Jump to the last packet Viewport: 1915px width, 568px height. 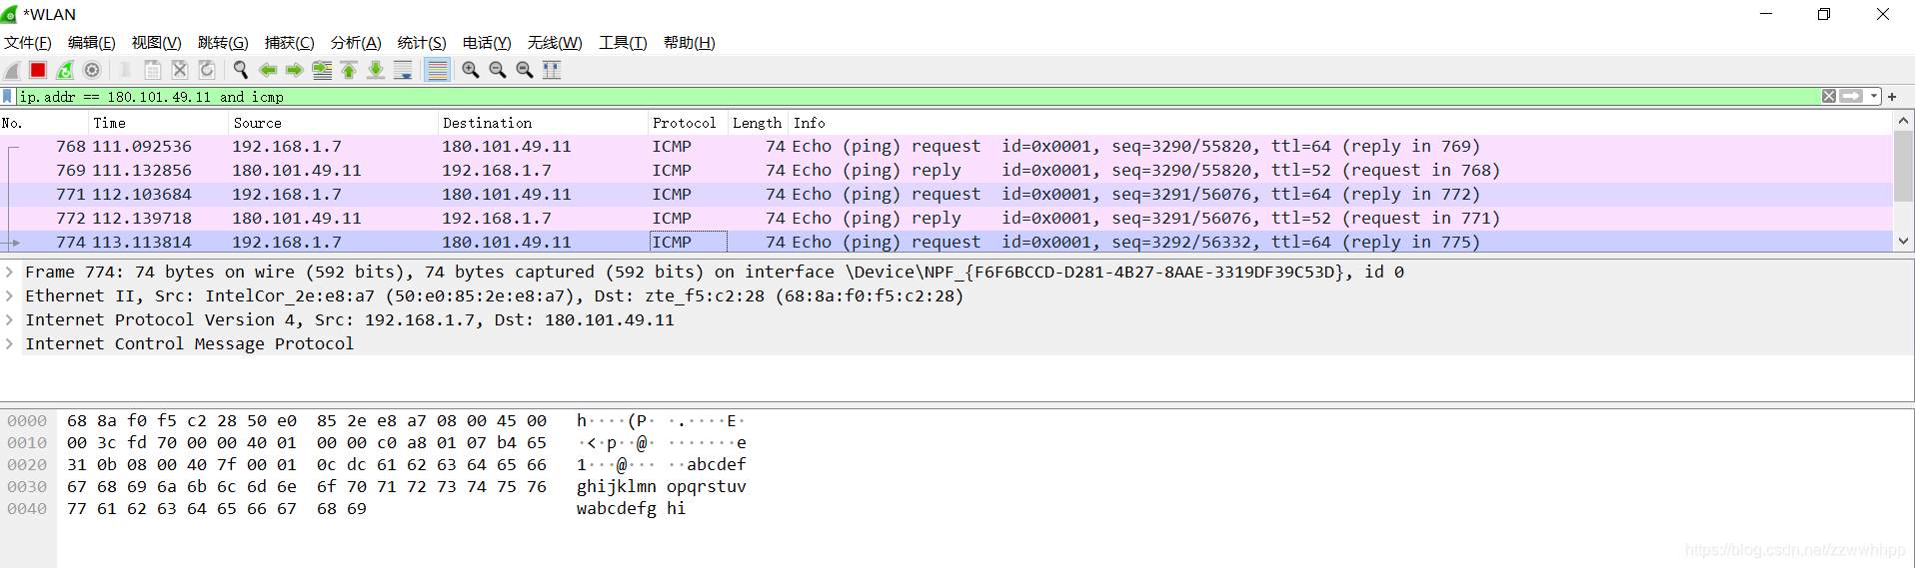(376, 70)
